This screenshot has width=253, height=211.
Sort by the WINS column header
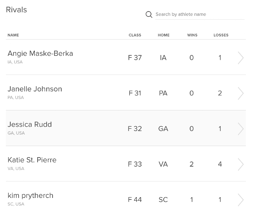192,35
